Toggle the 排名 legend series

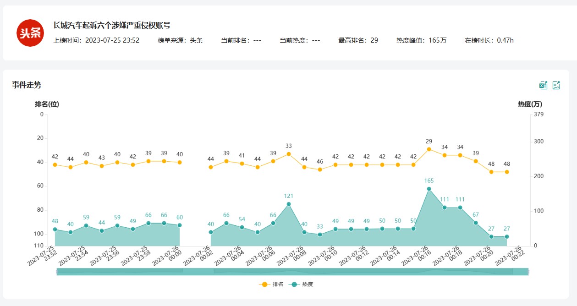[x=272, y=284]
